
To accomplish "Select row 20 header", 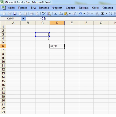I will 3,100.
